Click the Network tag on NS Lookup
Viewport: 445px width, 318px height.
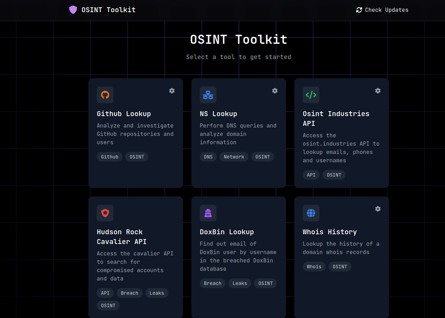[x=234, y=157]
